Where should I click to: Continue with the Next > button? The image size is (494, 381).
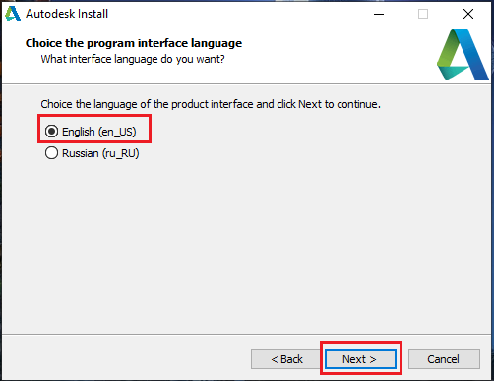pyautogui.click(x=361, y=359)
